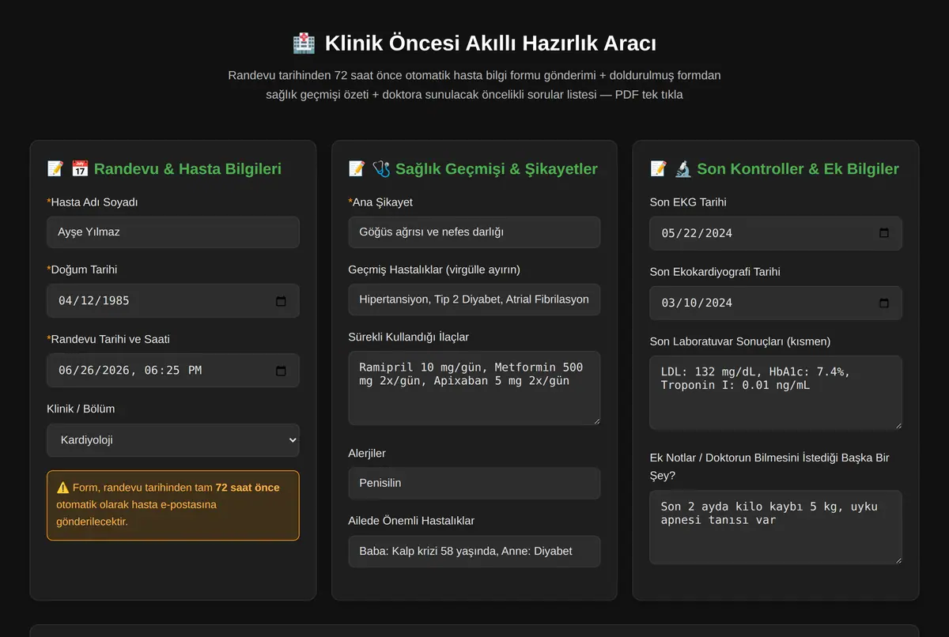The image size is (949, 637).
Task: Open calendar picker in Son Ekokardiyografi Tarihi
Action: coord(884,303)
